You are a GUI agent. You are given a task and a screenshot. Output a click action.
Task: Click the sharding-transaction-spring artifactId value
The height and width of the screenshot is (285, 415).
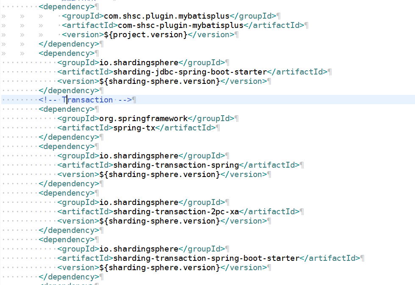pyautogui.click(x=176, y=165)
